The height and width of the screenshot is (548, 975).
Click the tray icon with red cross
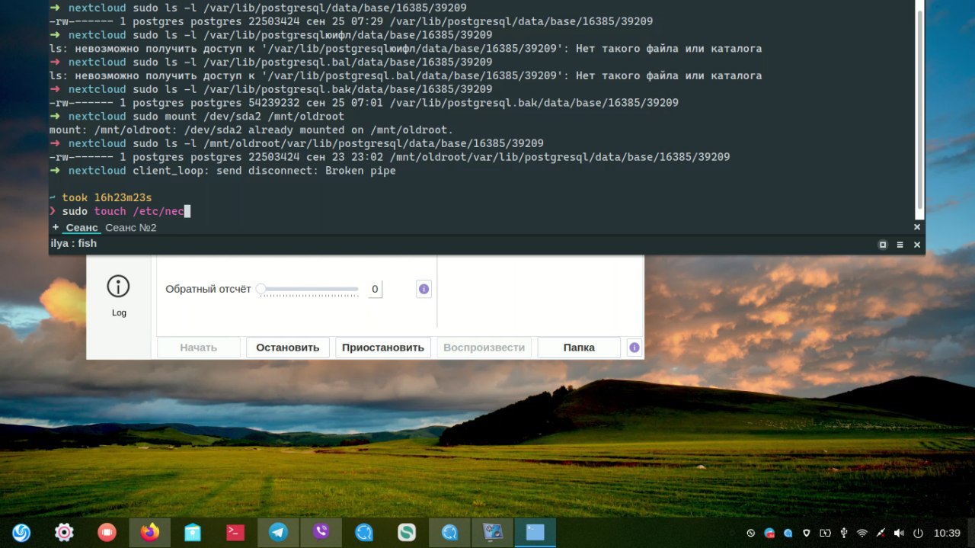tap(881, 534)
